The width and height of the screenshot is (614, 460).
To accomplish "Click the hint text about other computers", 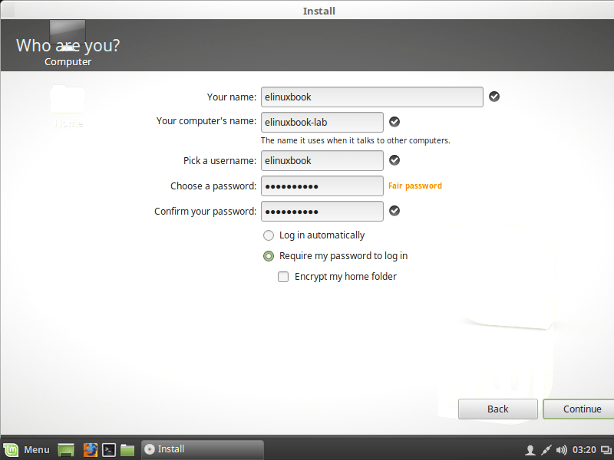I will tap(355, 140).
